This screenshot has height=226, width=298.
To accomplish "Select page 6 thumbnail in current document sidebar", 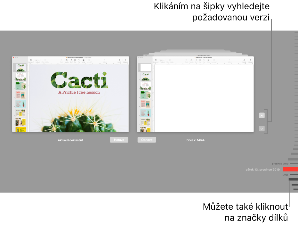I will [20, 113].
